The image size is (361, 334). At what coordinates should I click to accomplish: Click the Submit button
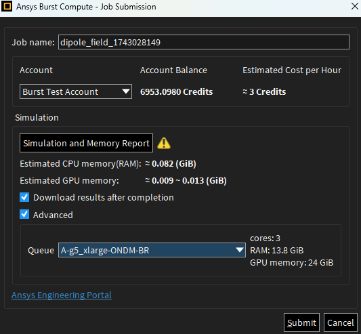[301, 322]
